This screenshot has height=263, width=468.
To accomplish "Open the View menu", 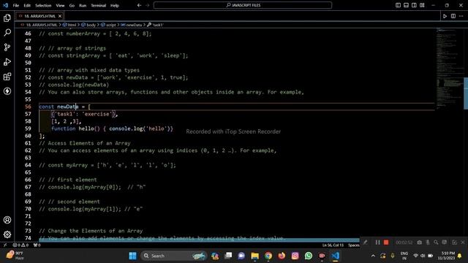I will [60, 5].
